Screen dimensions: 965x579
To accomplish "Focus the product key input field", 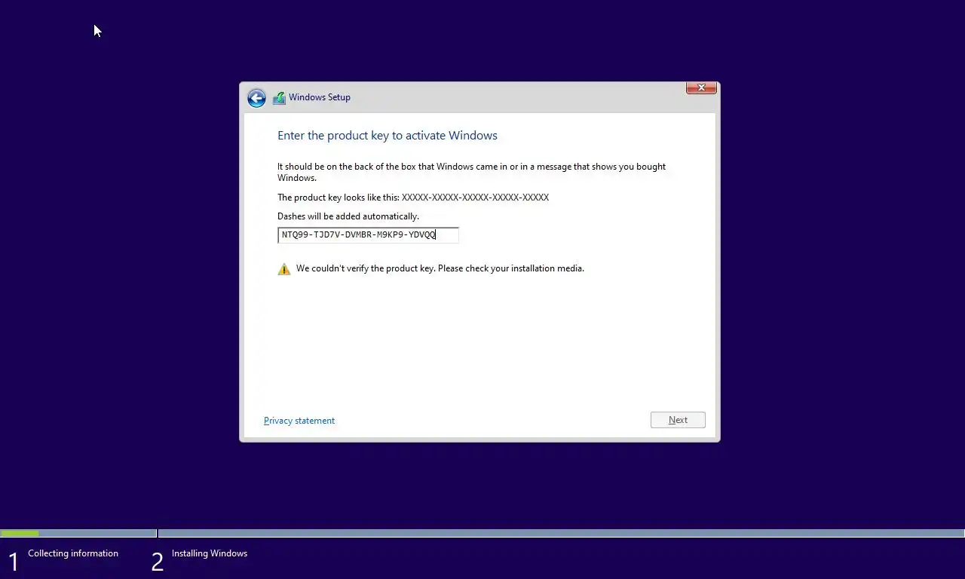I will 368,235.
